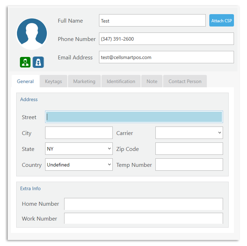Click the Temp Number label
The image size is (247, 246).
coord(134,165)
